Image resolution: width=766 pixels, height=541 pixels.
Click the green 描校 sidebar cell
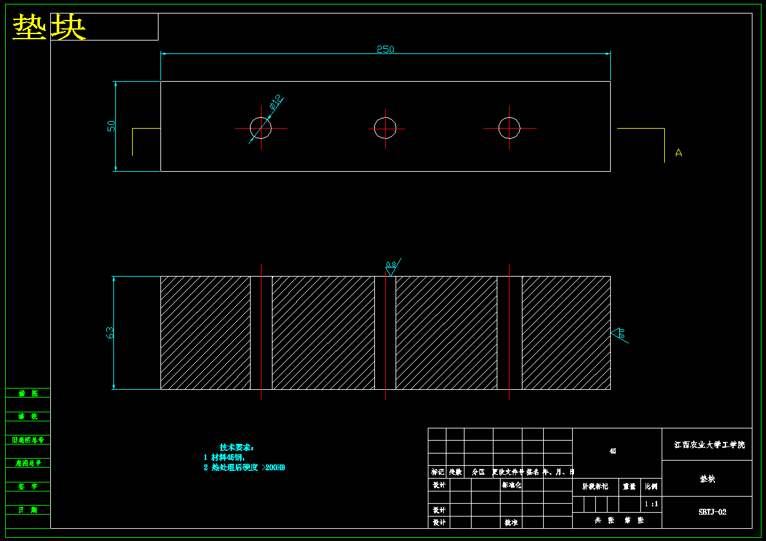pos(28,417)
